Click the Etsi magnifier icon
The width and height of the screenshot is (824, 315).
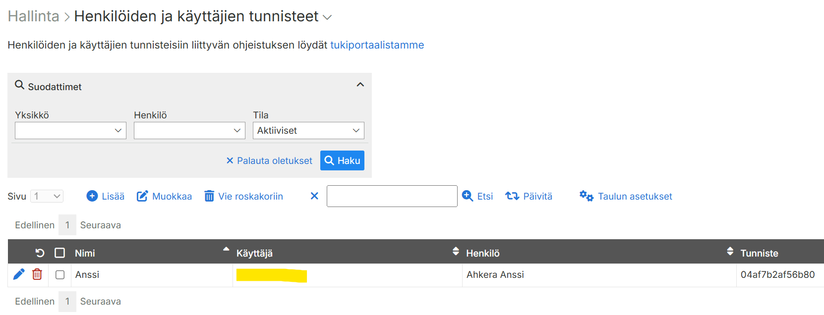(468, 196)
